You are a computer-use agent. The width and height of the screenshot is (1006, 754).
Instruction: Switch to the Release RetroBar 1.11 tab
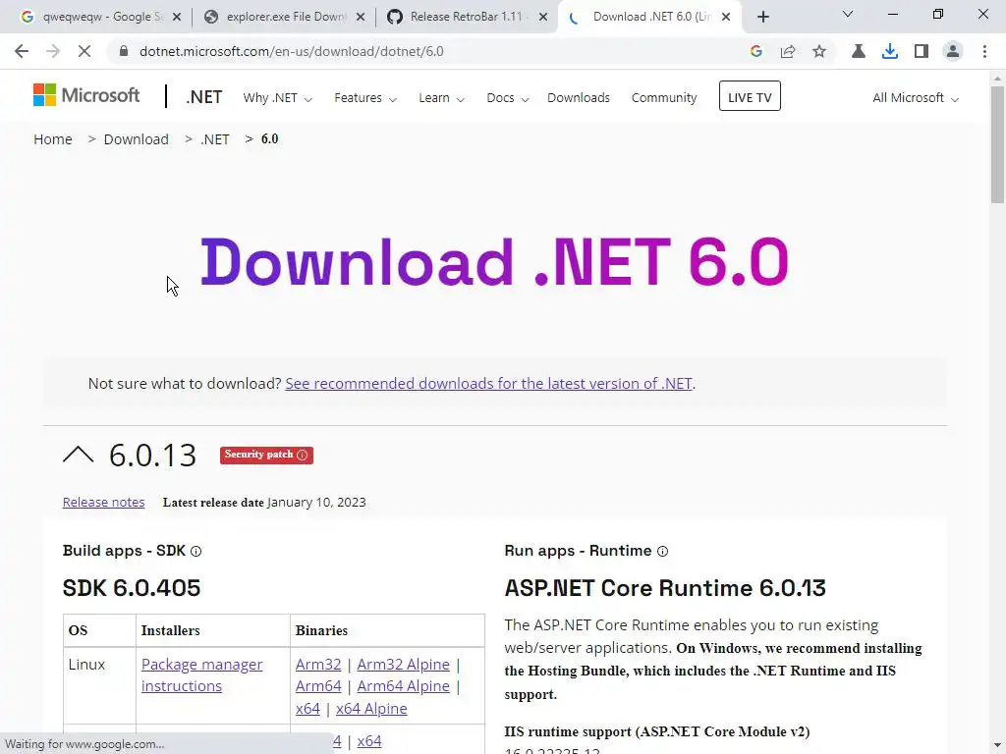pyautogui.click(x=467, y=18)
